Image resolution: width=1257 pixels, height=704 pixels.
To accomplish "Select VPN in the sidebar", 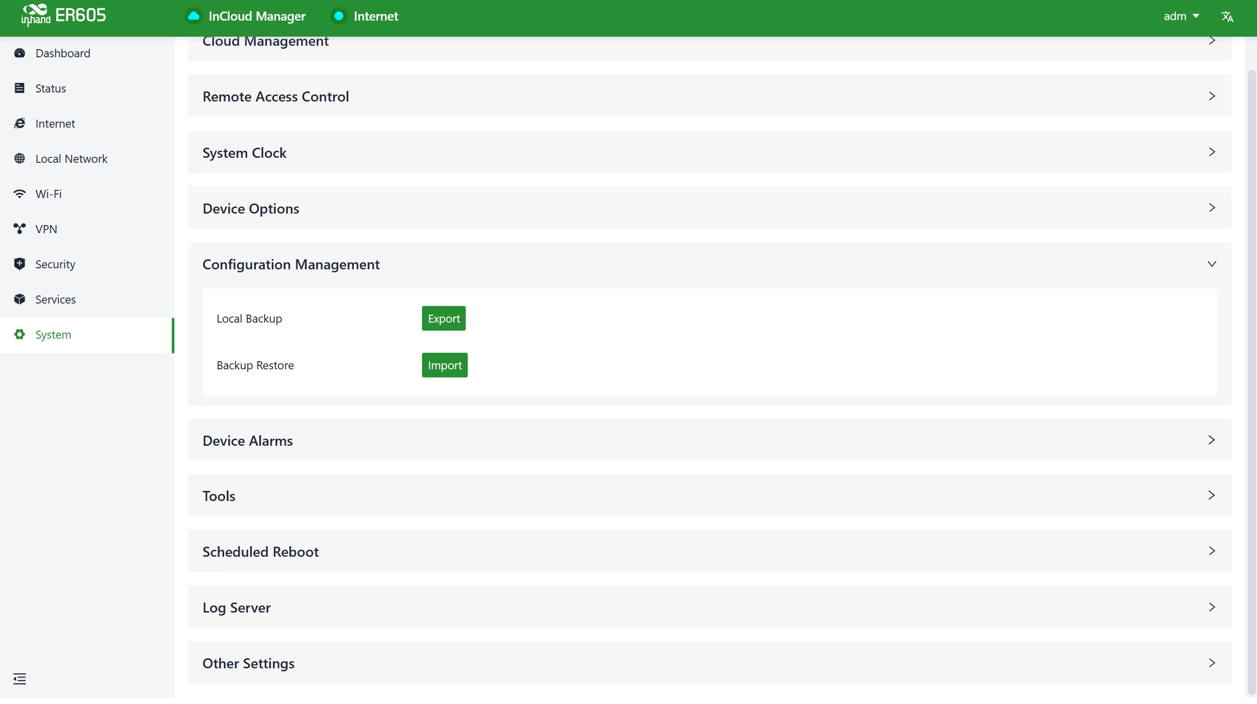I will tap(87, 229).
